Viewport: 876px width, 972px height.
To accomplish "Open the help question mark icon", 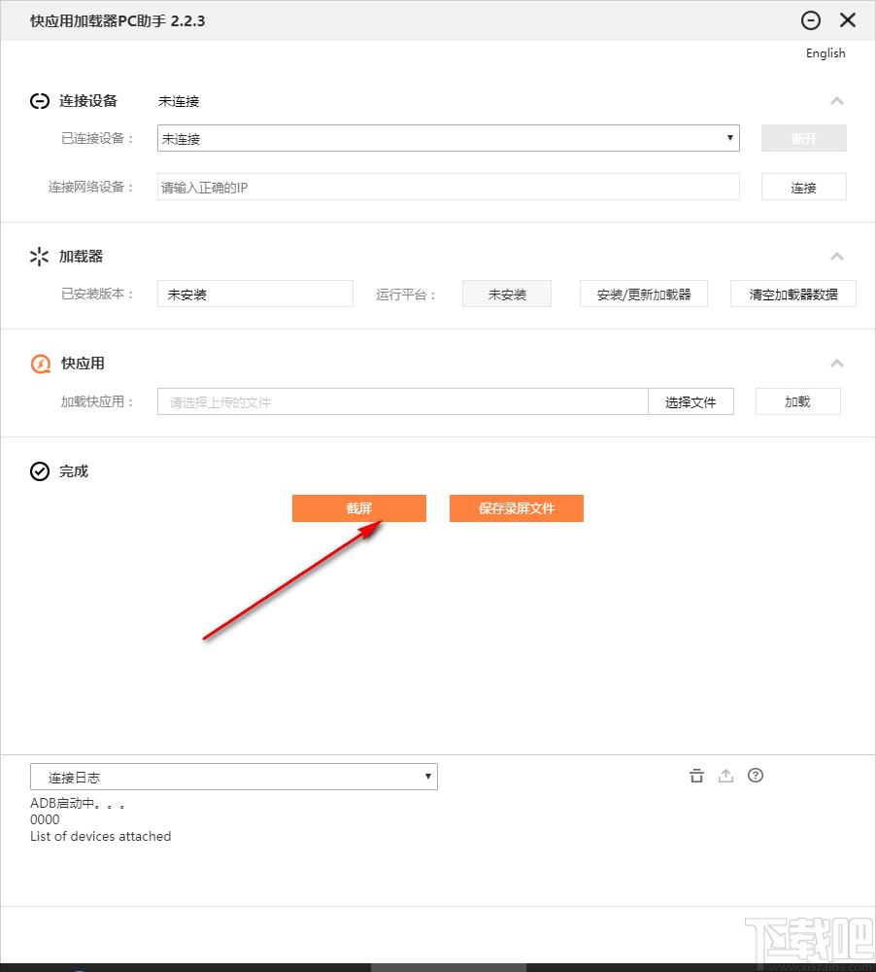I will click(x=756, y=776).
